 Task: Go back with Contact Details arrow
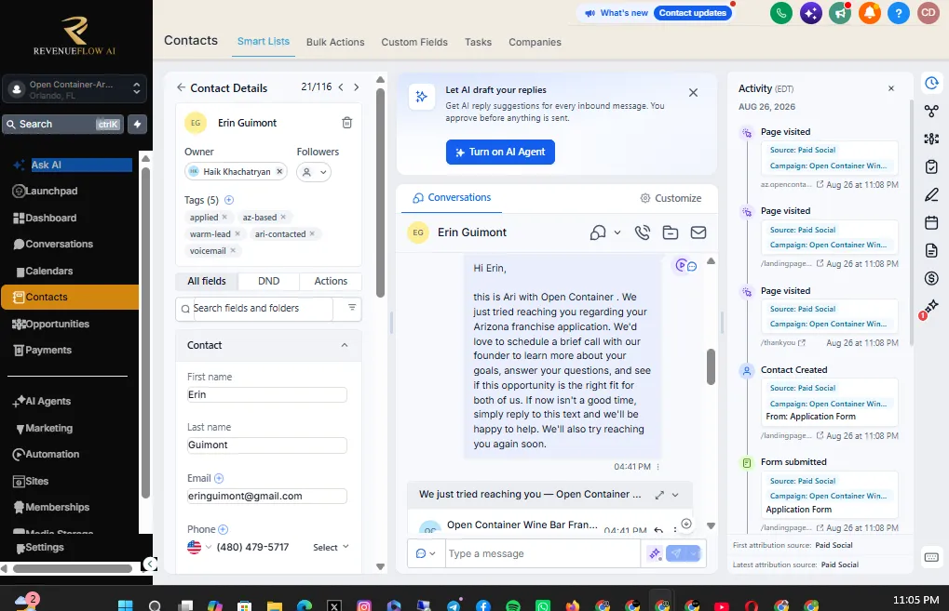coord(181,87)
